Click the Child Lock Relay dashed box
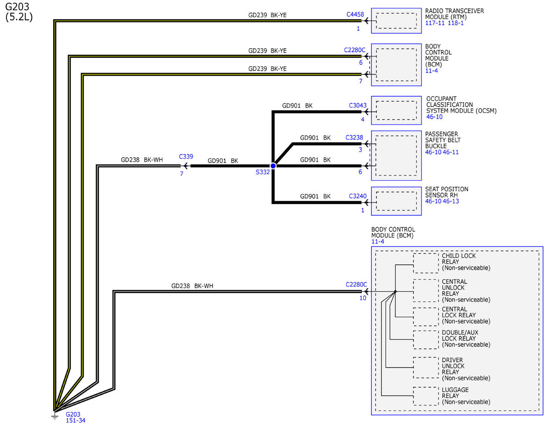This screenshot has width=551, height=426. point(426,263)
